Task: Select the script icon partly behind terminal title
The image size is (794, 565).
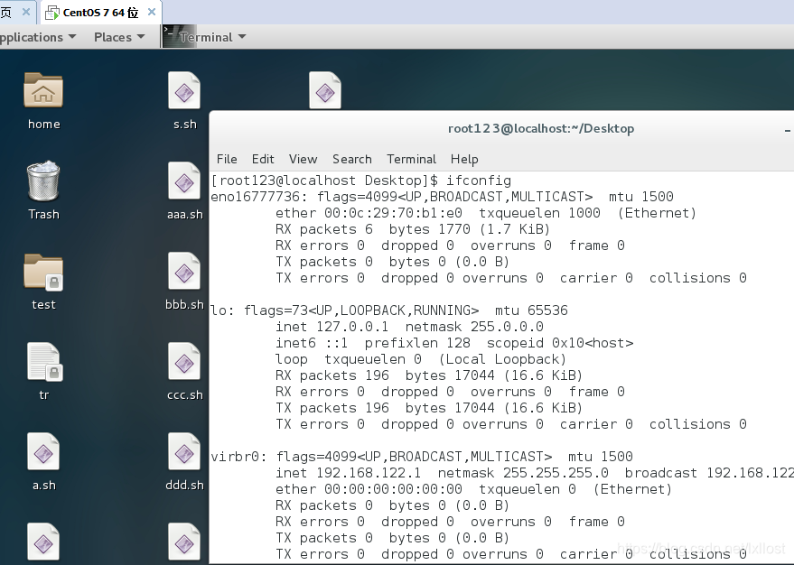Action: click(x=325, y=90)
